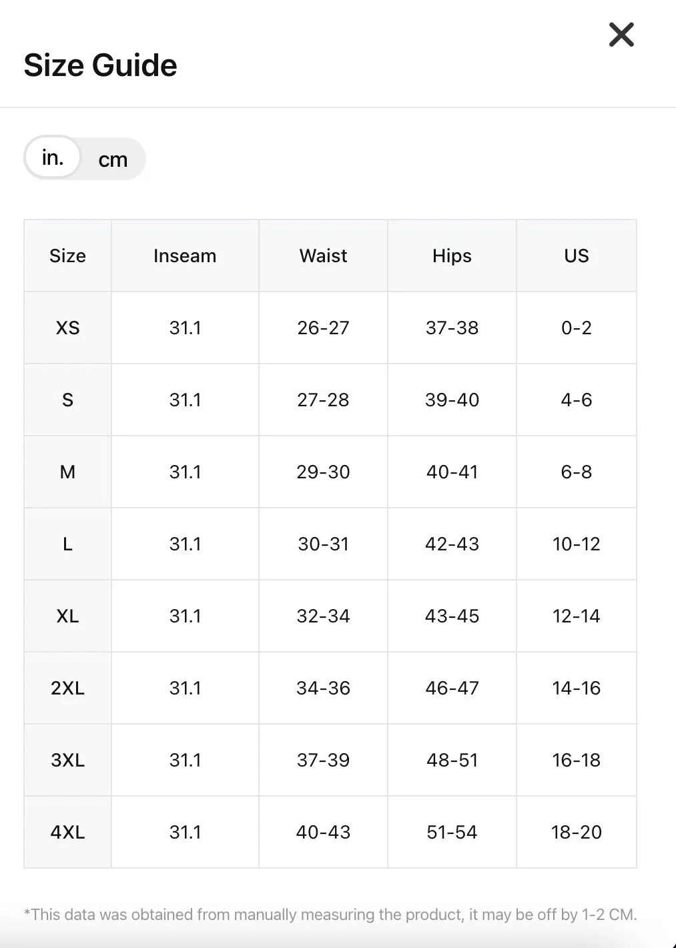This screenshot has height=948, width=676.
Task: Click the 42-43 hips cell
Action: (452, 544)
